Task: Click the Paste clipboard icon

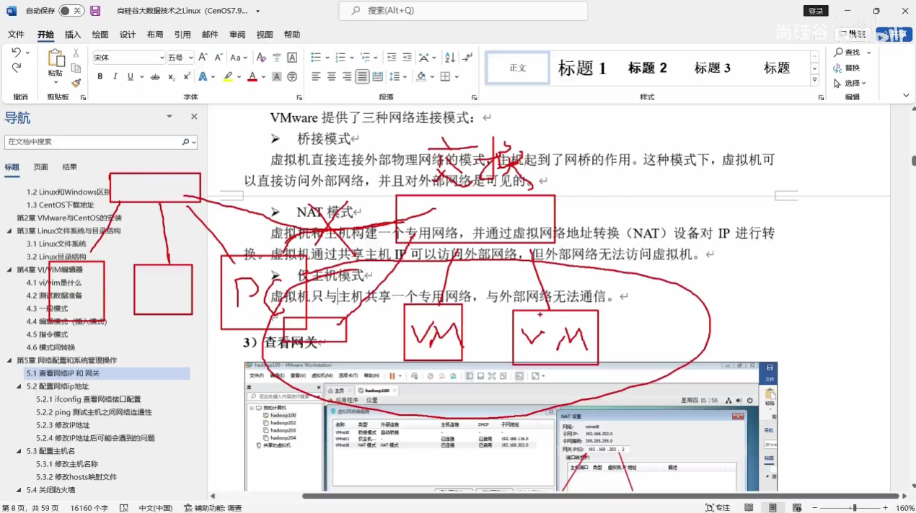Action: 56,59
